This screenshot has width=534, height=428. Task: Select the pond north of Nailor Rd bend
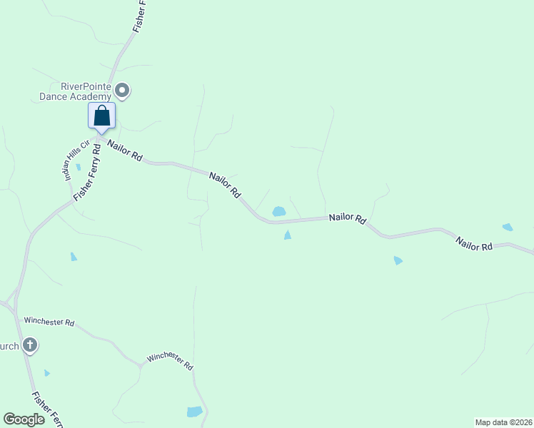[x=279, y=211]
